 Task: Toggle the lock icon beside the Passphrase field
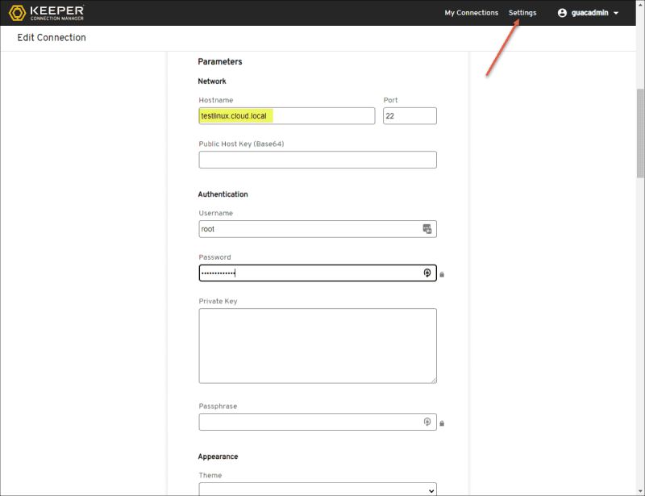443,422
